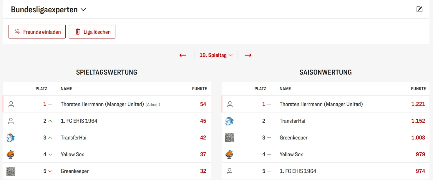The height and width of the screenshot is (180, 433).
Task: Click Yellow Sox avatar in Saisonwertung
Action: tap(230, 154)
